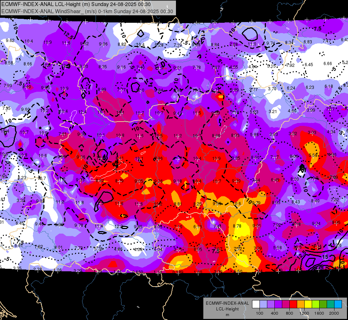Click the white swatch in the LCL-Height legend
This screenshot has width=348, height=320.
point(256,304)
